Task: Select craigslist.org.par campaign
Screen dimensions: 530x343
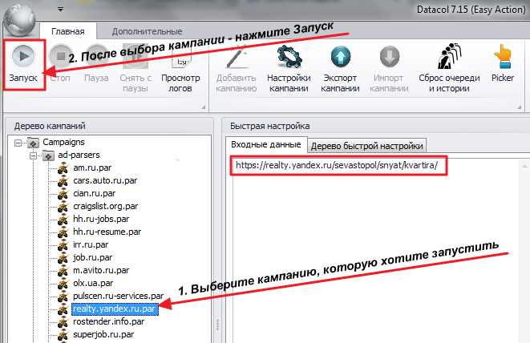Action: point(106,206)
